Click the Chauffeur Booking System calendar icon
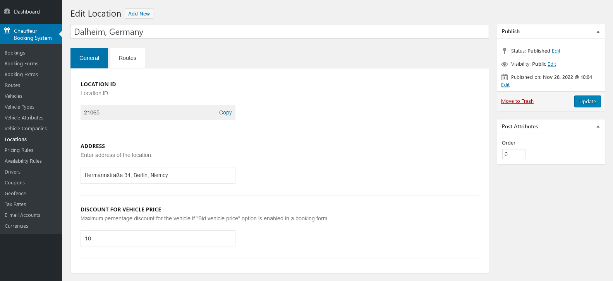Image resolution: width=613 pixels, height=281 pixels. 7,31
